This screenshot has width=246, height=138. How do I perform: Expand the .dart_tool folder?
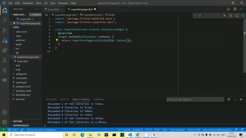(21, 31)
